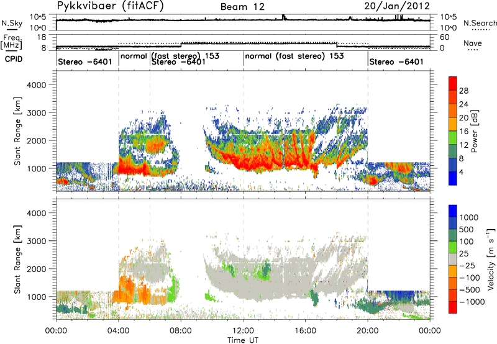Screen dimensions: 497x344
Task: Pick the light green 12–16 dB Power segment
Action: click(453, 138)
